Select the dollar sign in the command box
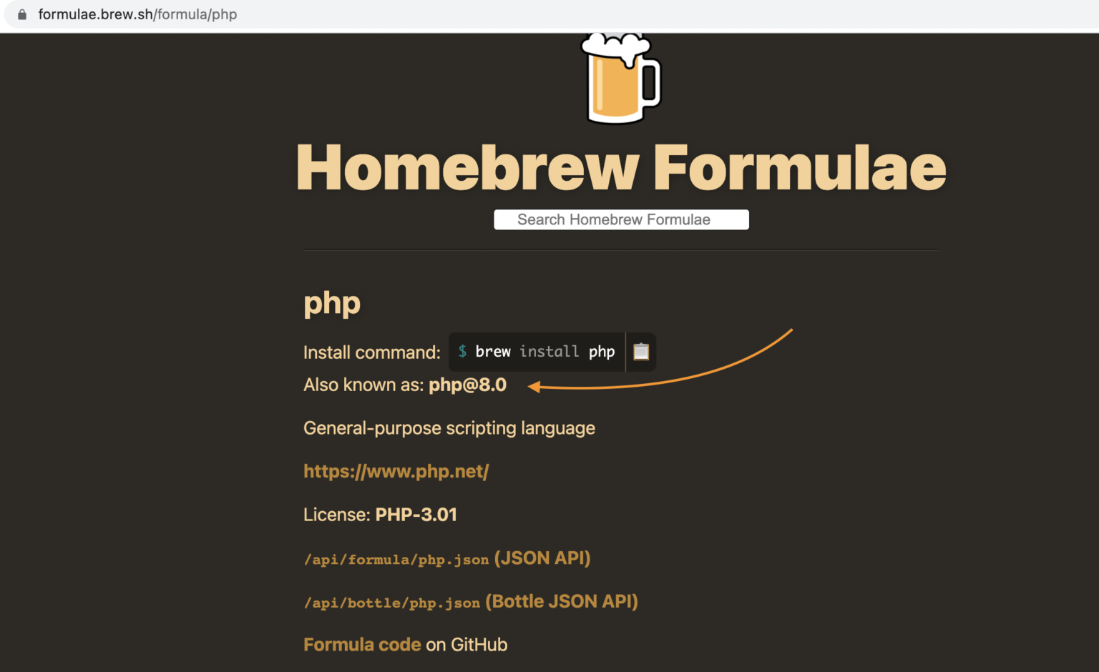The image size is (1099, 672). (x=463, y=352)
